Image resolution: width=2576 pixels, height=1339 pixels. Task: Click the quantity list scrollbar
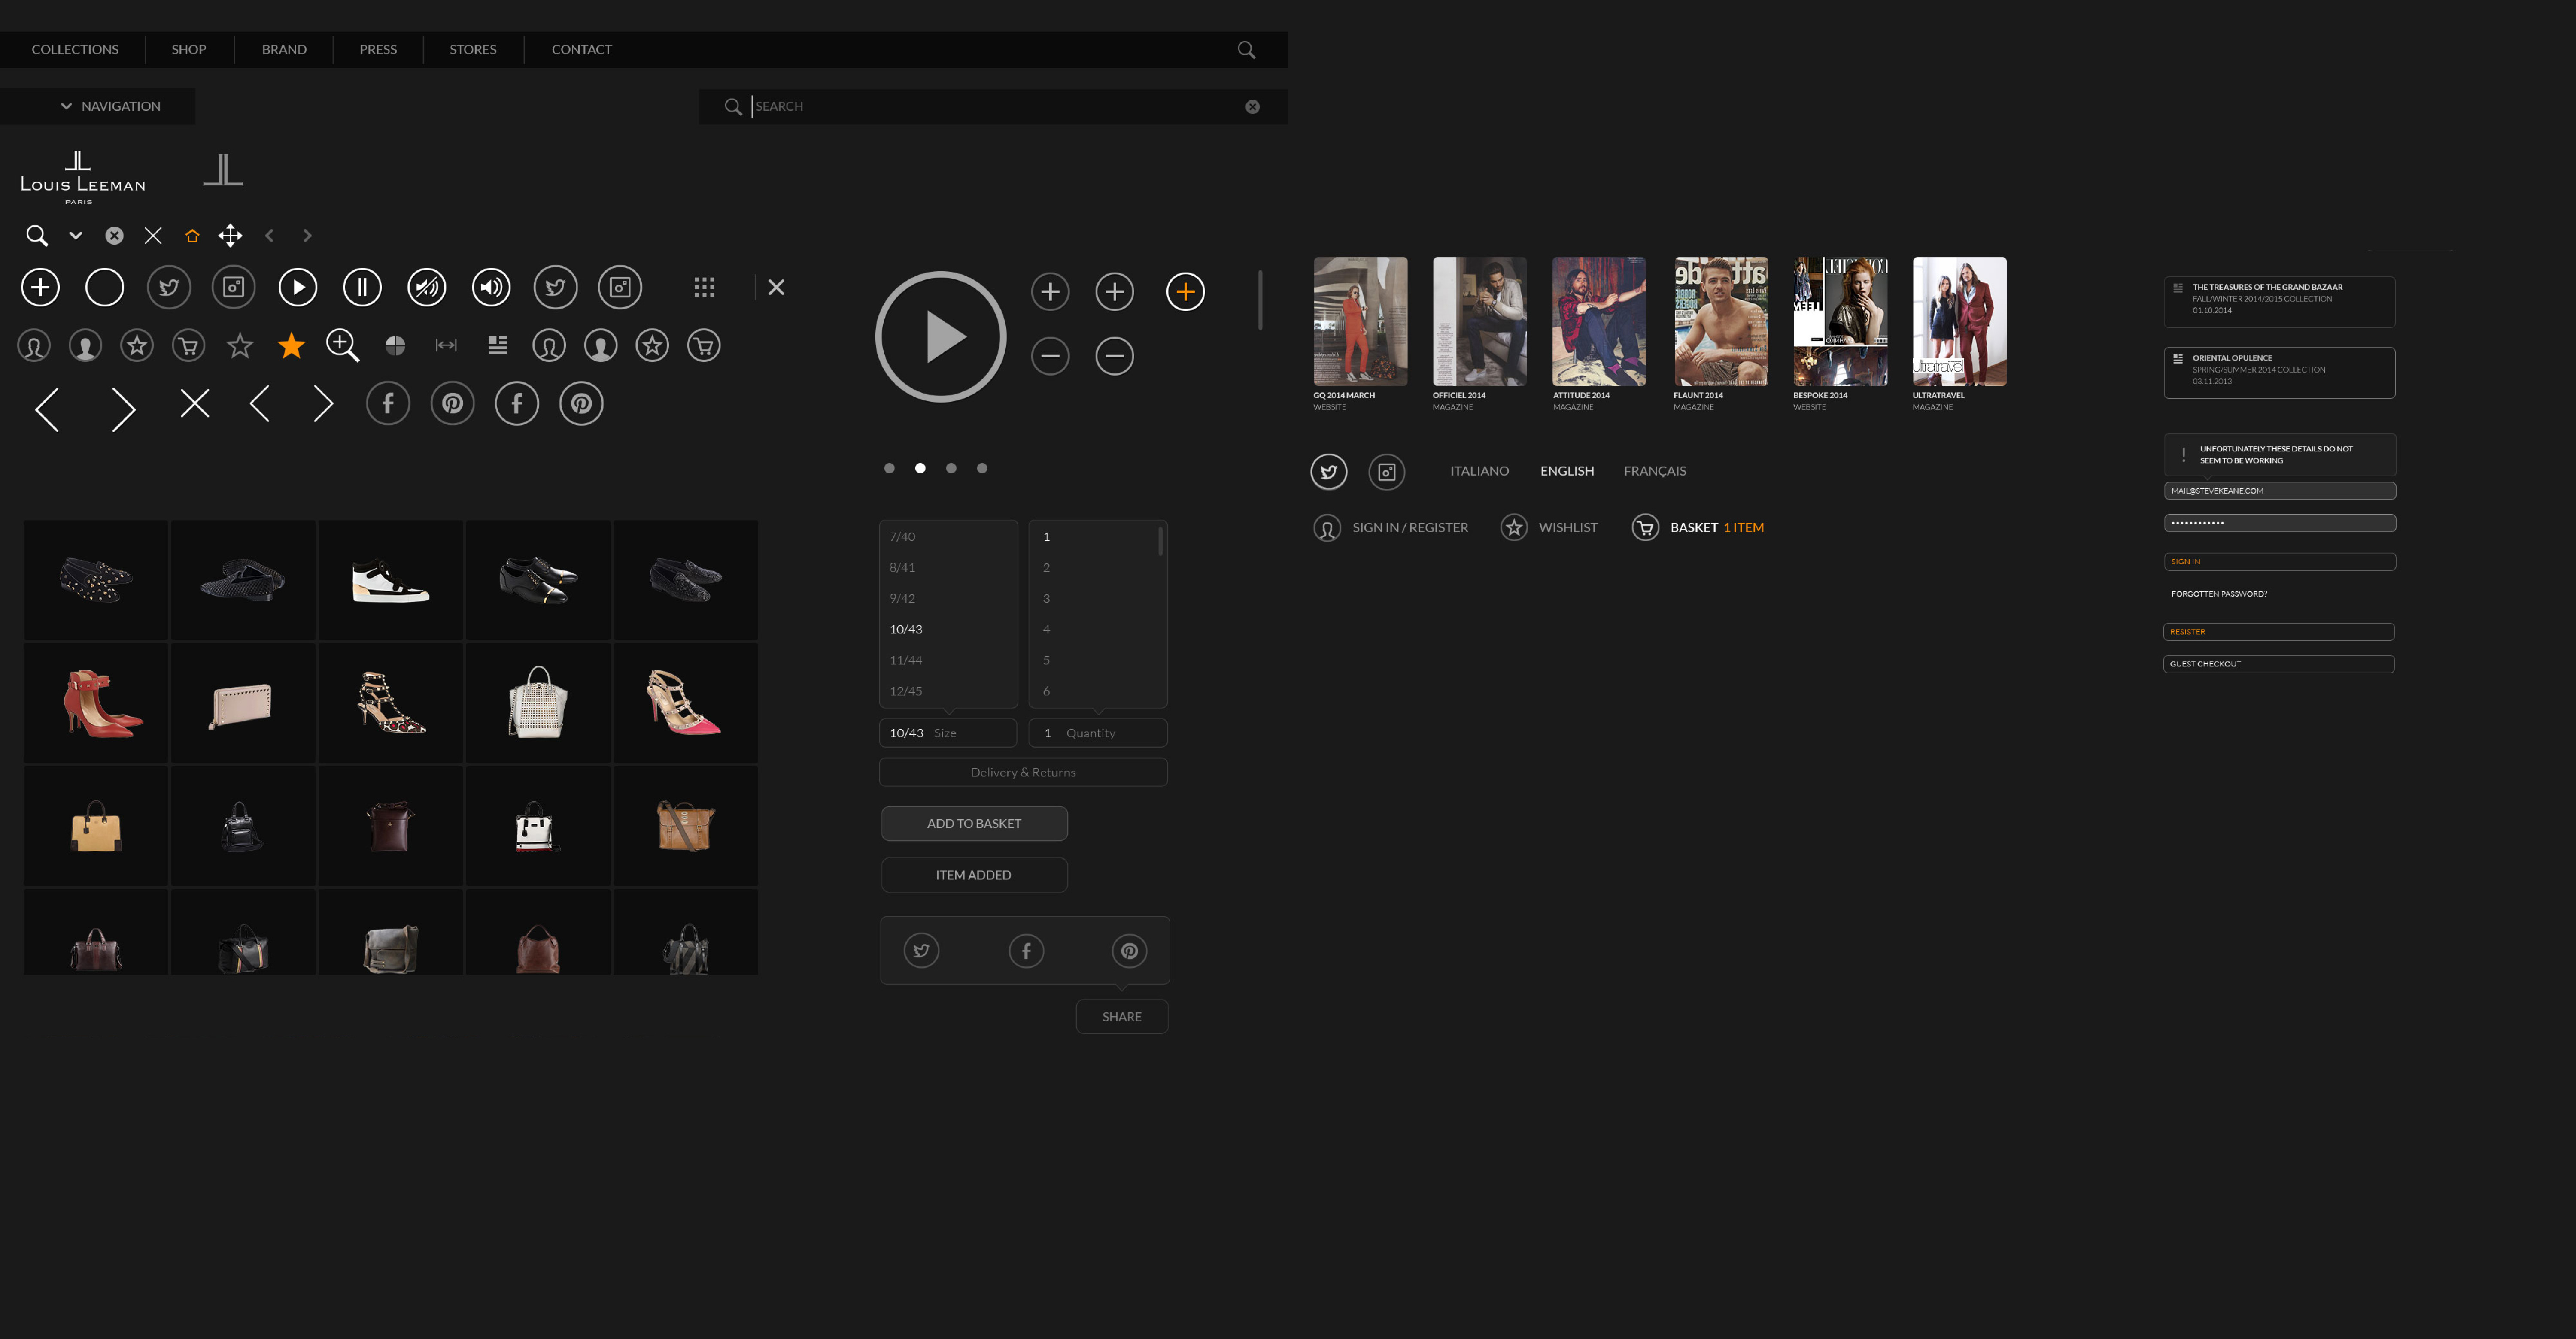tap(1160, 541)
